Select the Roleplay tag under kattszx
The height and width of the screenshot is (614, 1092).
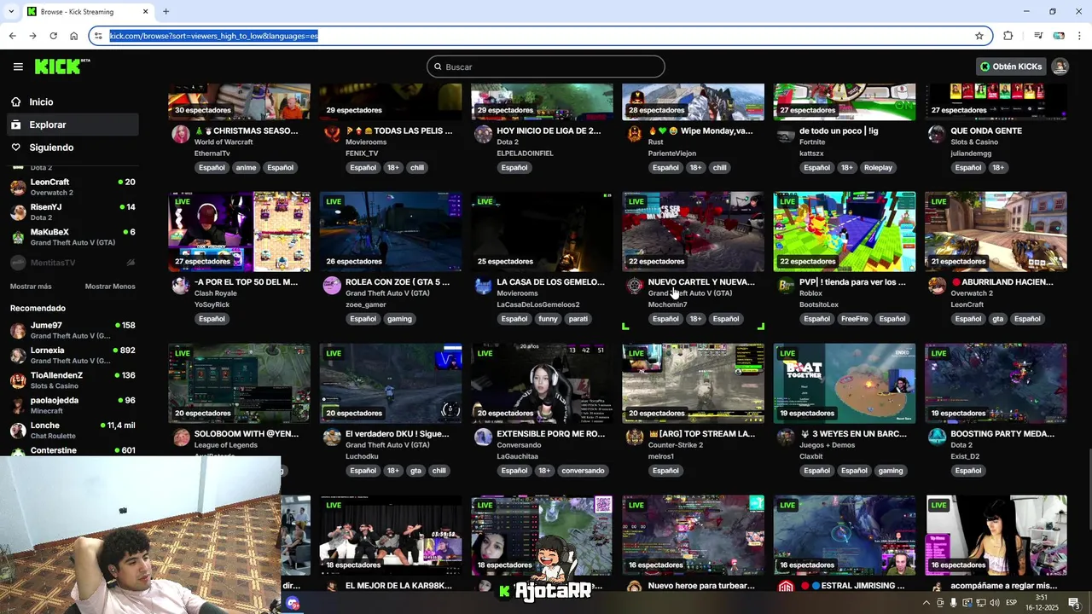(878, 167)
